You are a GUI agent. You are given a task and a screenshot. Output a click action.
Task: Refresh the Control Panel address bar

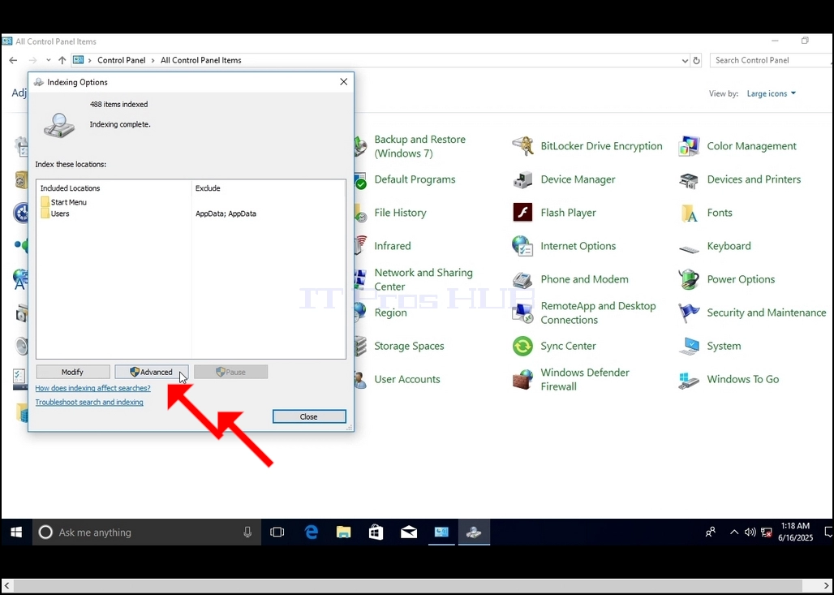click(x=697, y=61)
